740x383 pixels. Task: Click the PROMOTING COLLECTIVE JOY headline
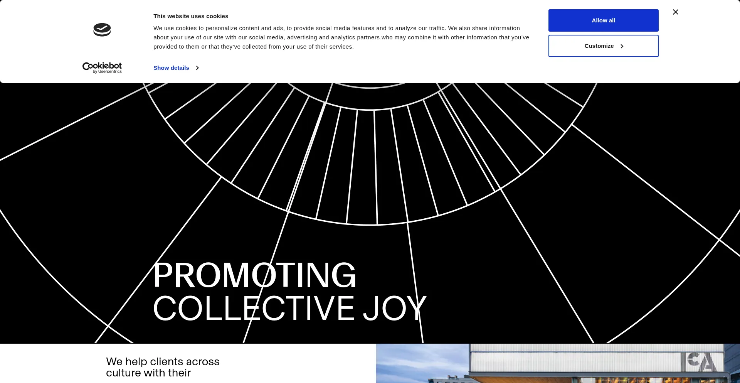[x=289, y=292]
